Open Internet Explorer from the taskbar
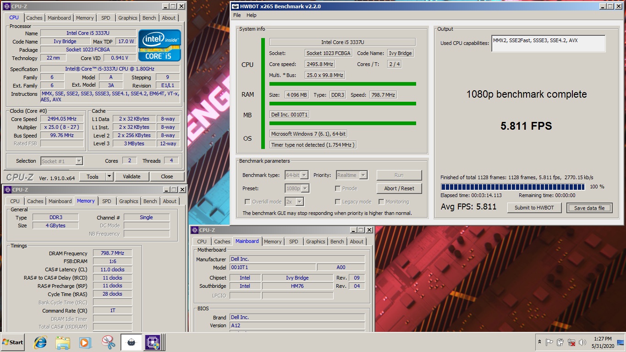626x352 pixels. [40, 342]
